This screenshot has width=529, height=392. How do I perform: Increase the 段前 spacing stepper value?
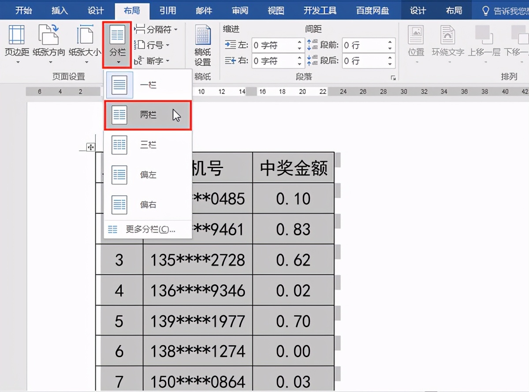click(x=390, y=42)
